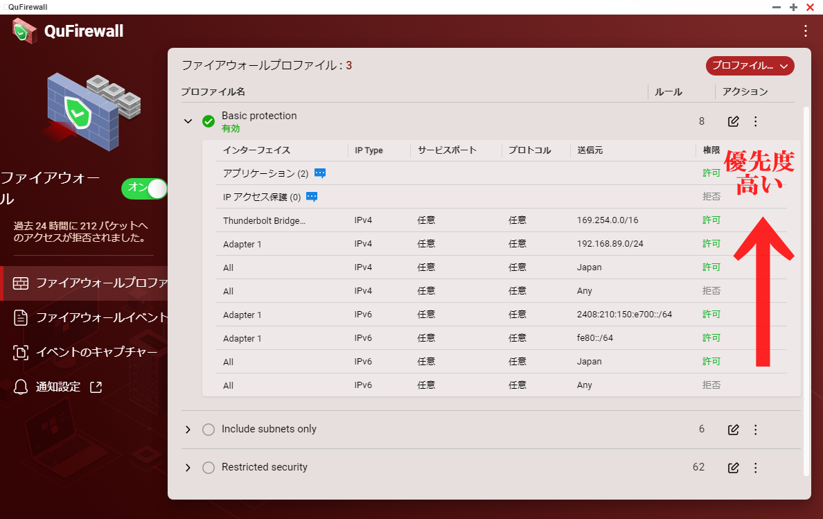Click the アクション column header
The image size is (823, 519).
click(745, 92)
